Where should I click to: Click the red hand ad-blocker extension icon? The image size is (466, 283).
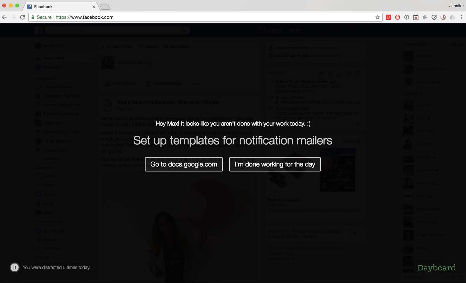(x=398, y=17)
